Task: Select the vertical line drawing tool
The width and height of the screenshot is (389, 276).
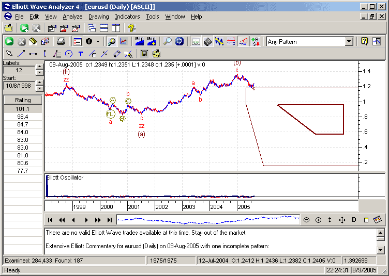Action: (x=44, y=54)
